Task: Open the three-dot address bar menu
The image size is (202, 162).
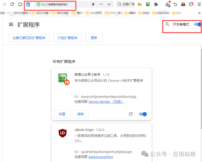Action: 101,4
